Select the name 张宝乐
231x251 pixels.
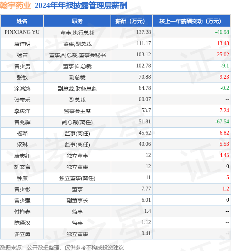[22, 100]
